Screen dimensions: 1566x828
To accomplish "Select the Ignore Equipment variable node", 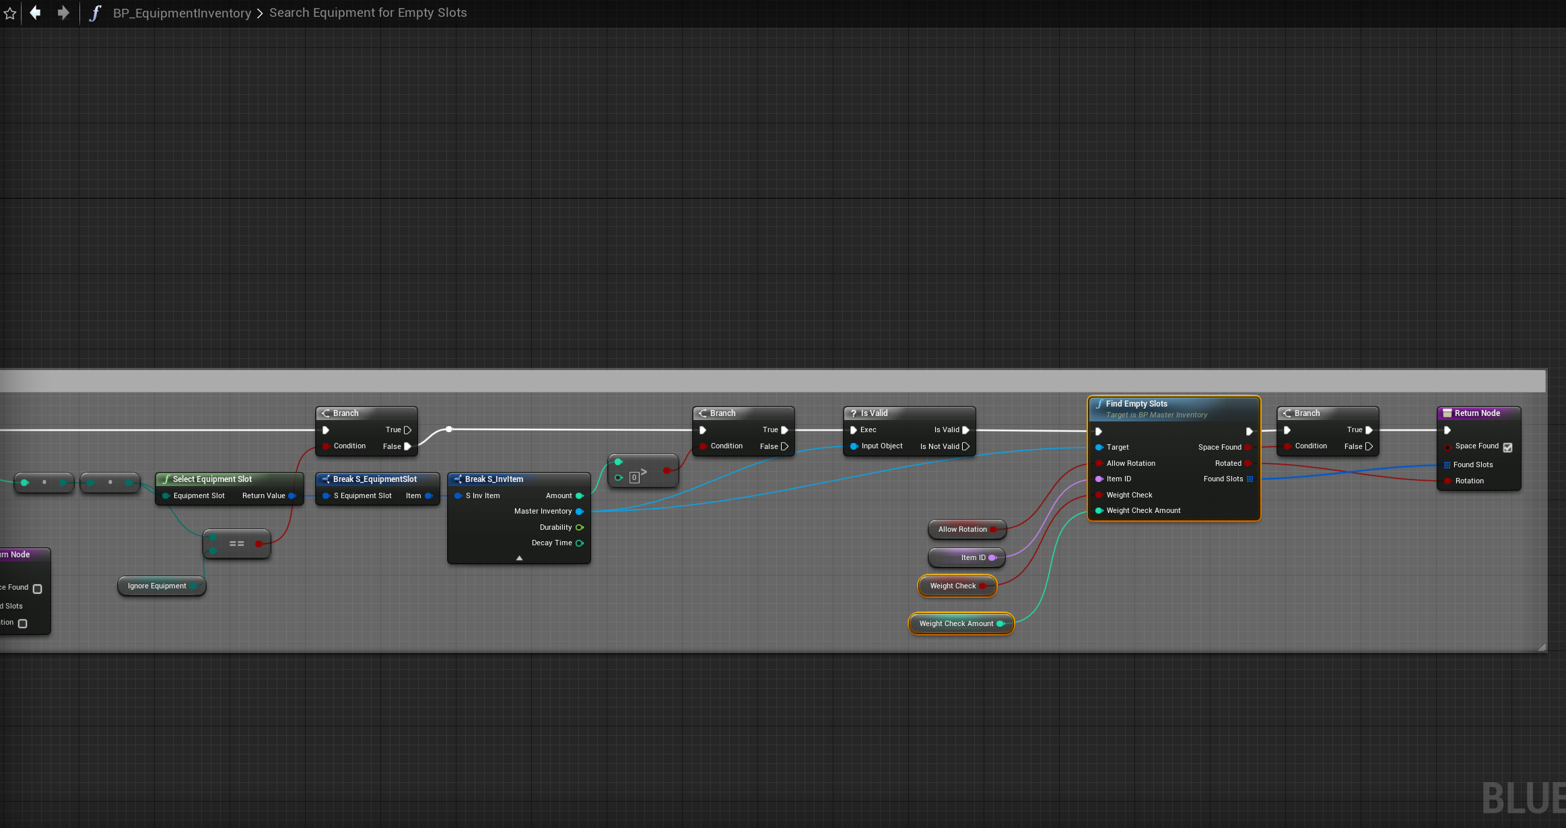I will point(157,586).
